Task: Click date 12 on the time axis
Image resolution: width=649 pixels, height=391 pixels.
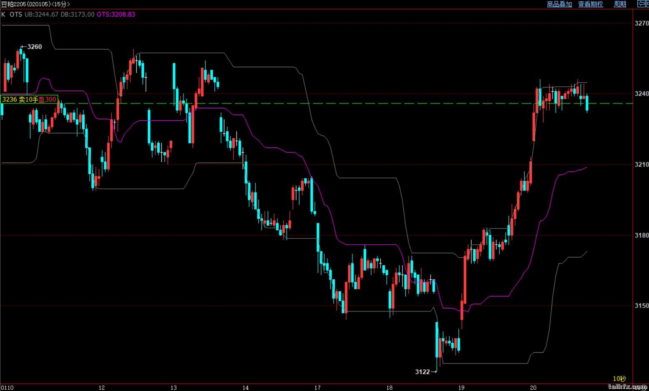Action: pos(102,388)
